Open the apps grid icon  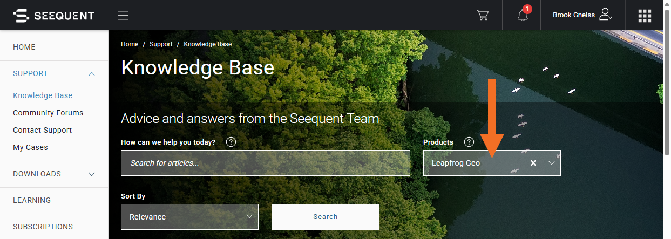click(x=645, y=16)
